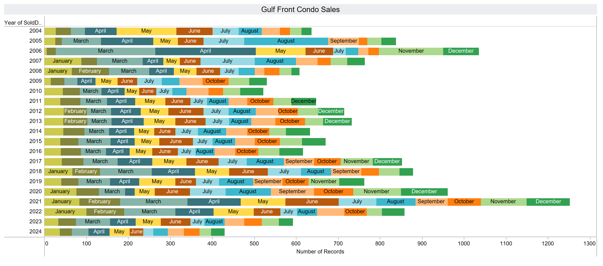Click the Number of Records axis title
The height and width of the screenshot is (266, 603).
(320, 252)
